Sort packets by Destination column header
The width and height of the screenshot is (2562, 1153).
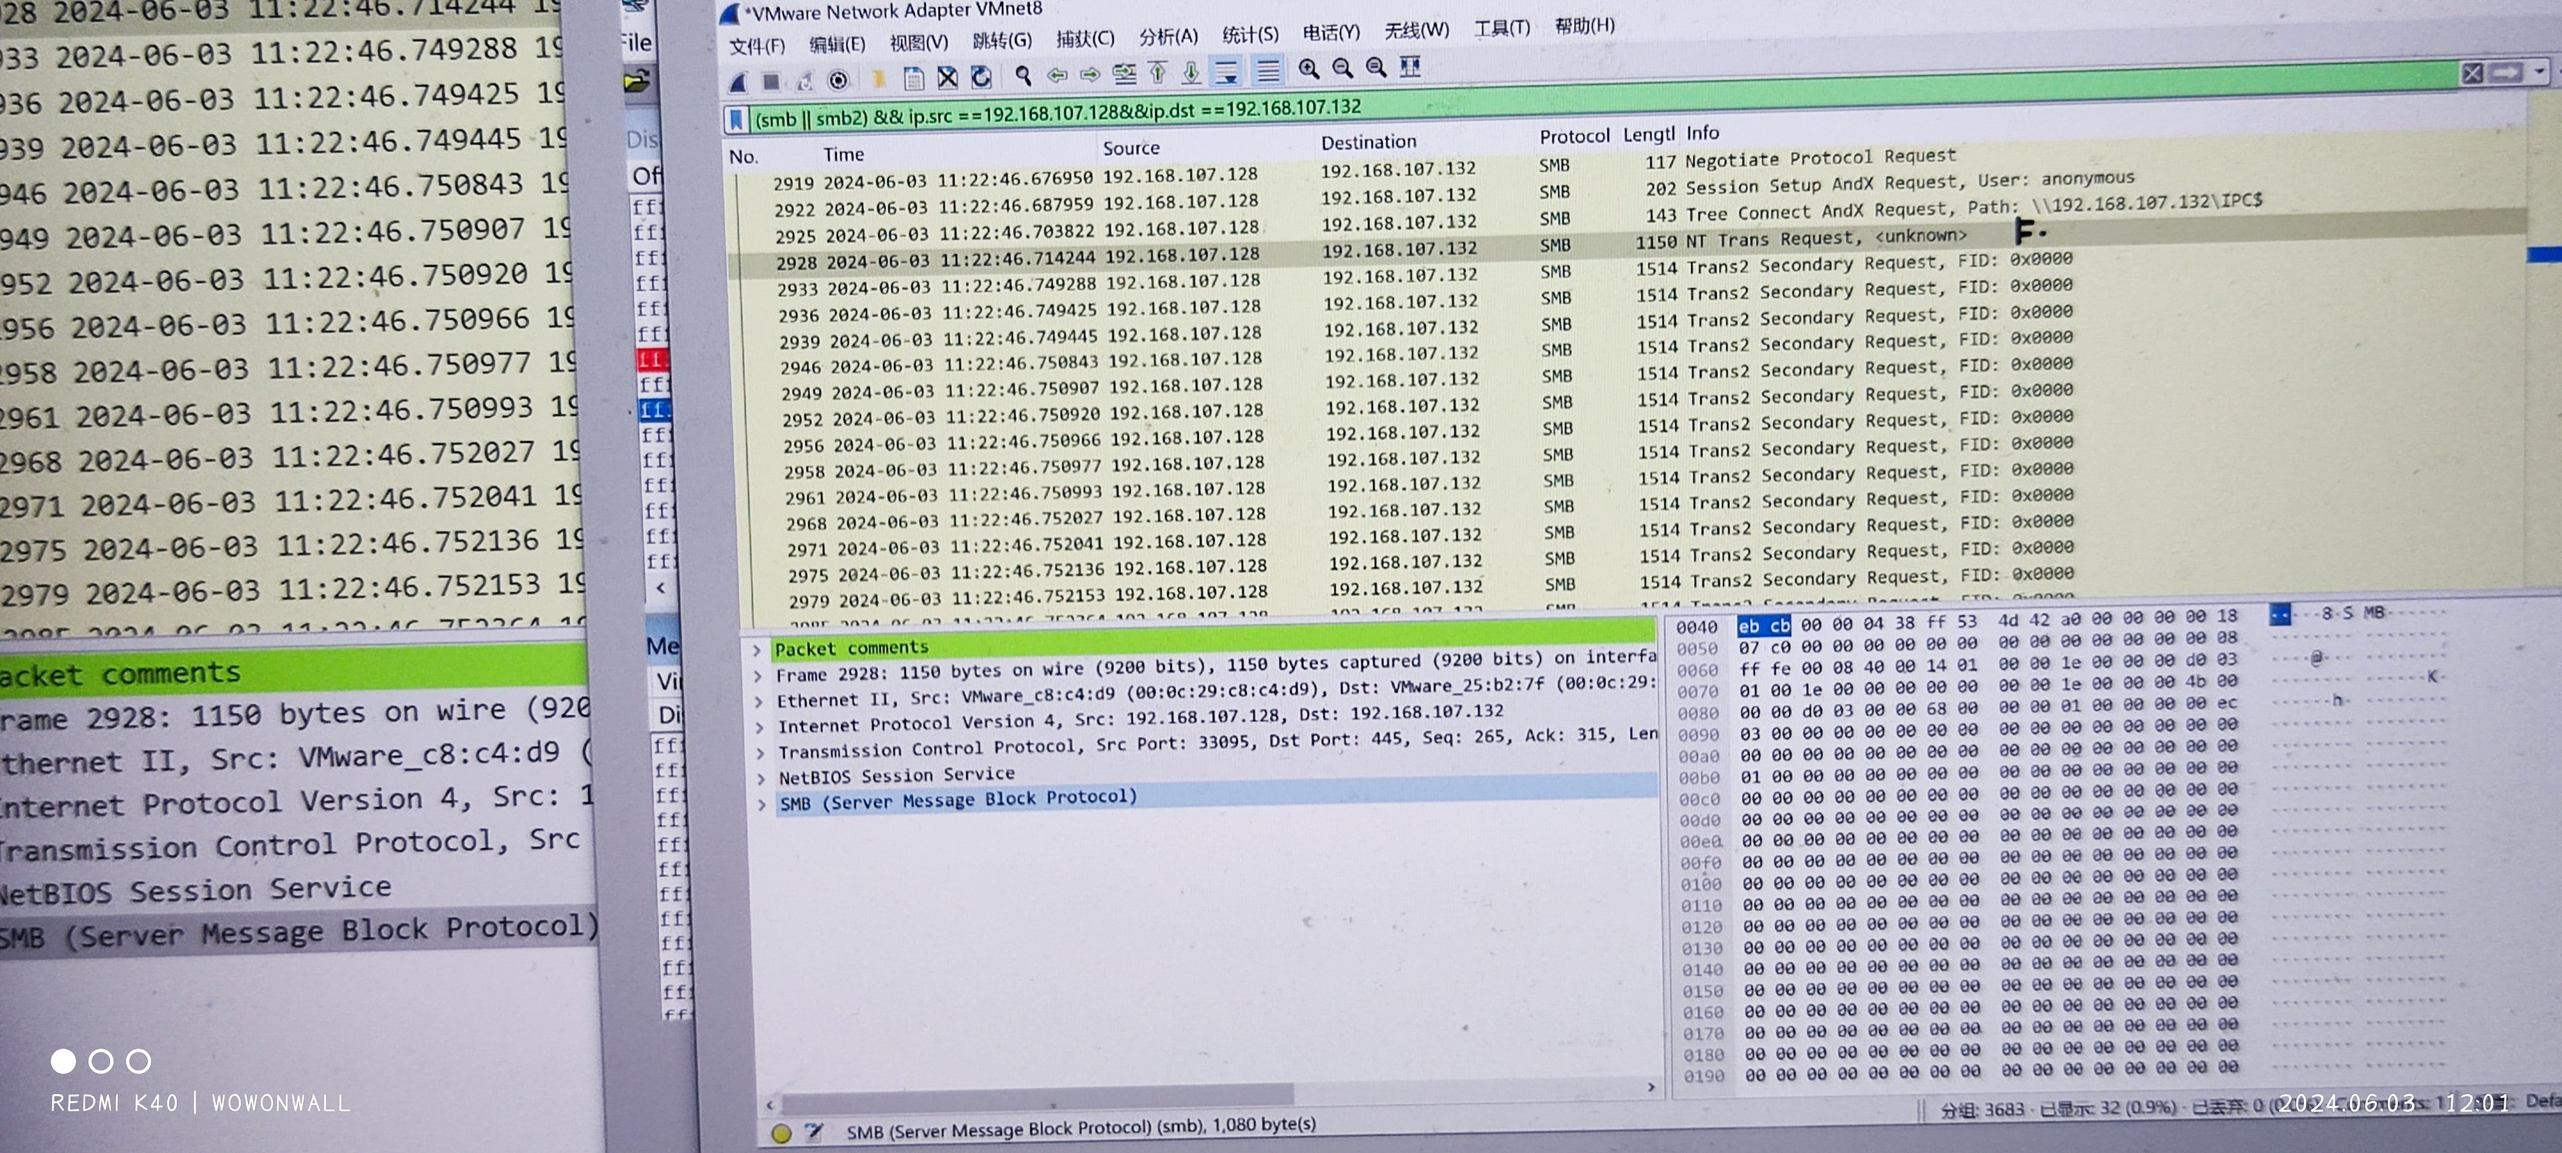(x=1367, y=142)
